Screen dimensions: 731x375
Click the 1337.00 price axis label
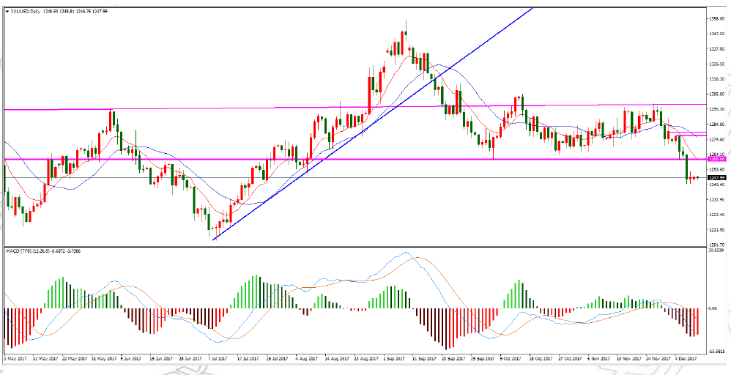pos(716,49)
